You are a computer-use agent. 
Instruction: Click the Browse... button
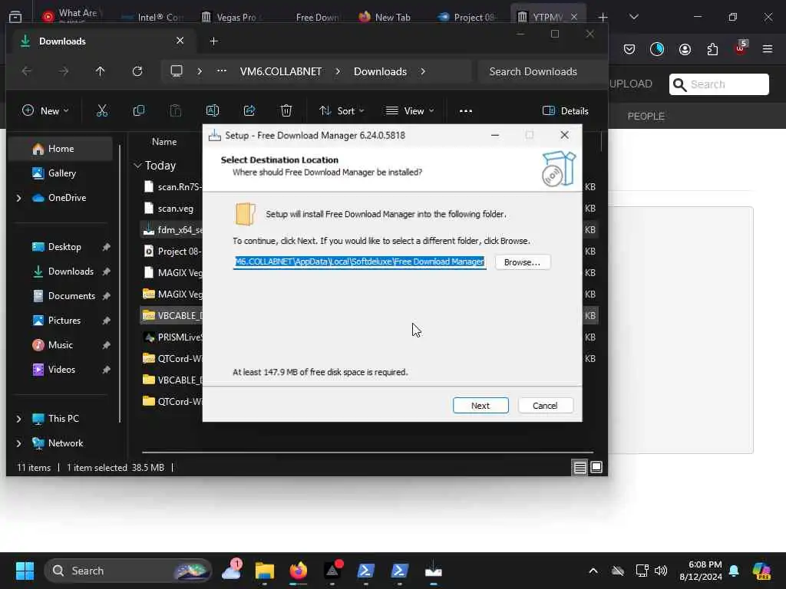(522, 262)
